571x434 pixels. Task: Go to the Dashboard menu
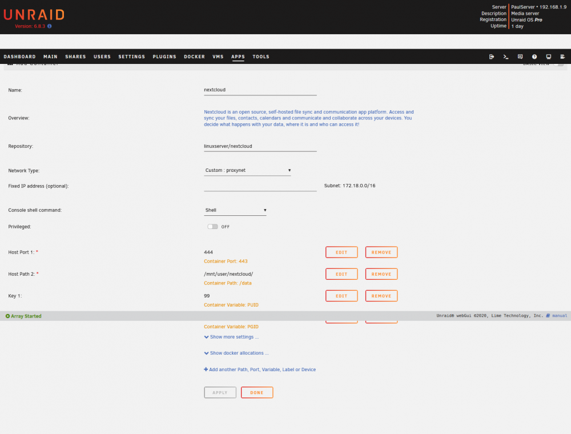[x=19, y=57]
